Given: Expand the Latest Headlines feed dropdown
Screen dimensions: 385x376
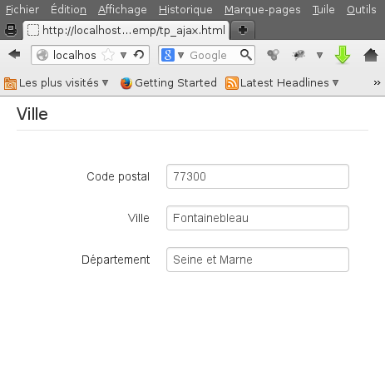Looking at the screenshot, I should tap(336, 82).
